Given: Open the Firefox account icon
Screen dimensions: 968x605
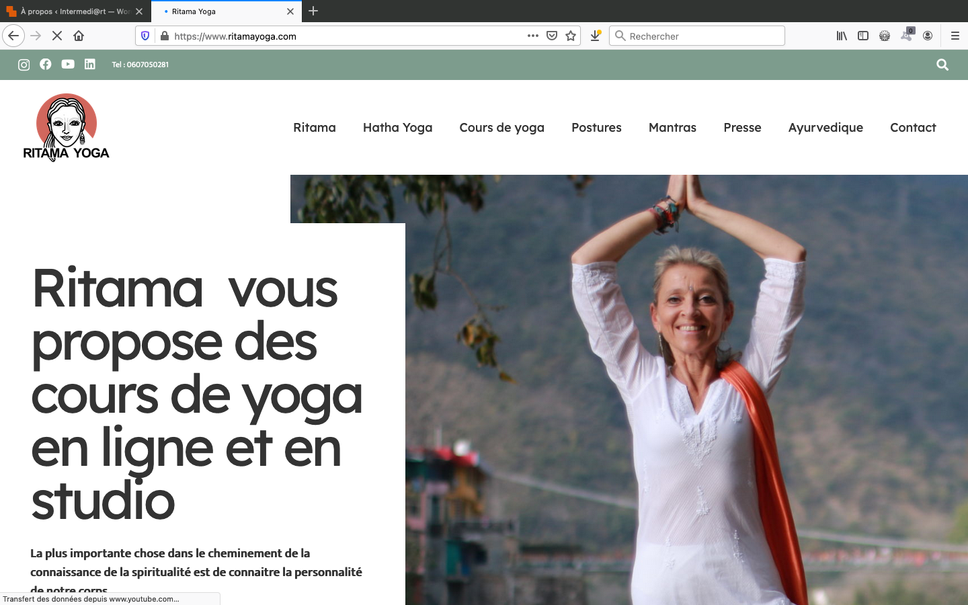Looking at the screenshot, I should [928, 36].
